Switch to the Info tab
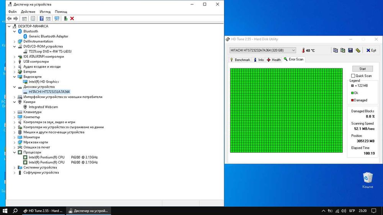Screen dimensions: 383x215 point(259,60)
